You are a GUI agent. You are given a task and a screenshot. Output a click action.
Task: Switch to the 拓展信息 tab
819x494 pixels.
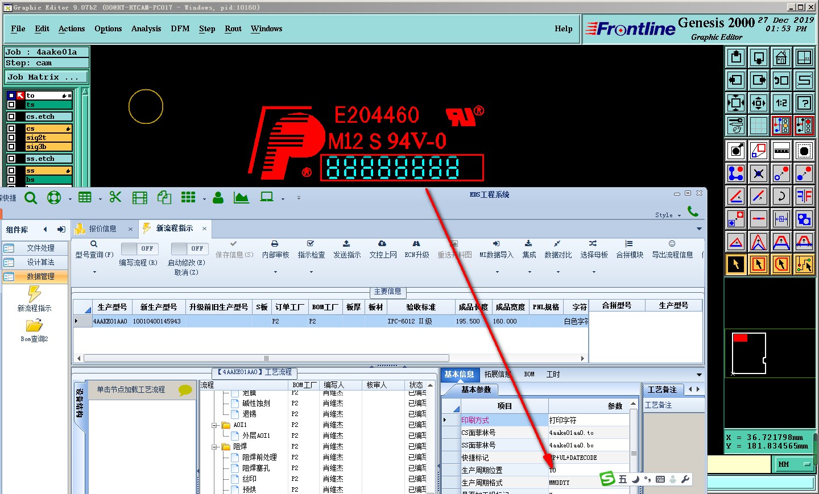(498, 374)
